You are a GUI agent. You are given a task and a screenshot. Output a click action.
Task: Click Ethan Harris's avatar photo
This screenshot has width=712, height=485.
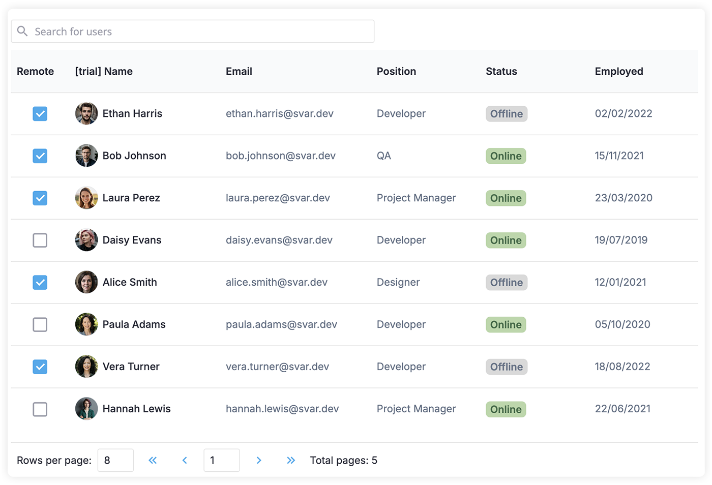tap(86, 113)
